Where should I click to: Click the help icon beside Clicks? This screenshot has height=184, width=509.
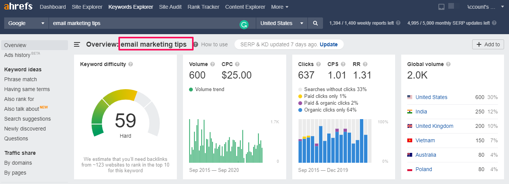pyautogui.click(x=318, y=64)
